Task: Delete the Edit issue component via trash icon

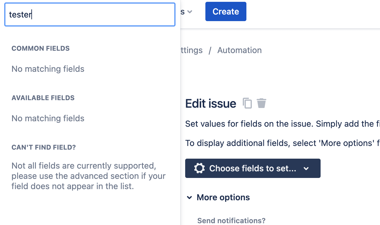Action: (x=261, y=103)
